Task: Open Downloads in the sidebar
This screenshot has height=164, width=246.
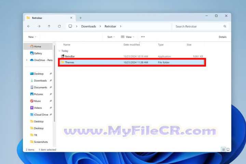Action: point(39,81)
